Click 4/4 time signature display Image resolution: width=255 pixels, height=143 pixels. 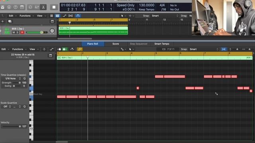pos(162,5)
